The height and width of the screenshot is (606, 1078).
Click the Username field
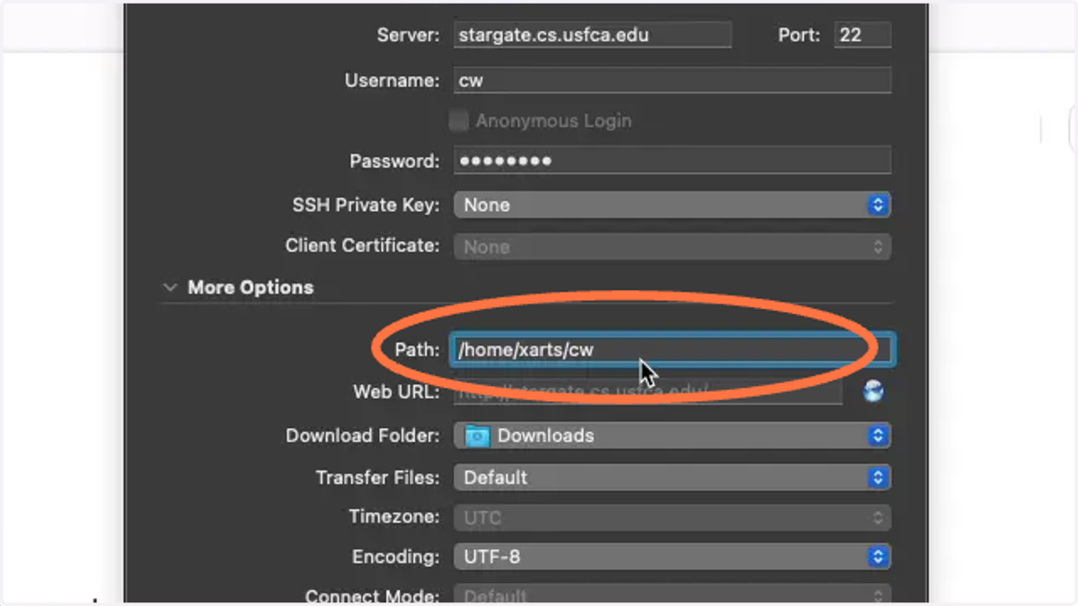pyautogui.click(x=672, y=80)
